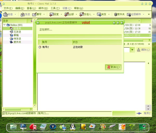Click the 转发 forward toolbar icon
The image size is (156, 133).
tap(99, 15)
